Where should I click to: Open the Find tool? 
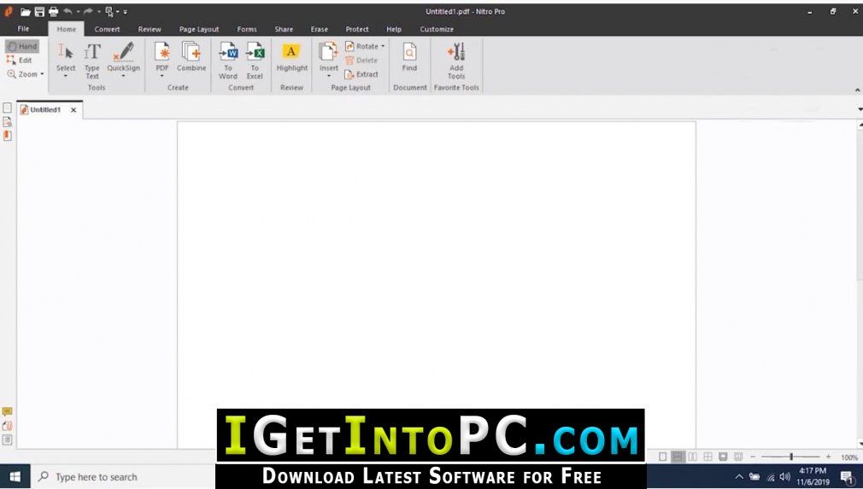[409, 56]
